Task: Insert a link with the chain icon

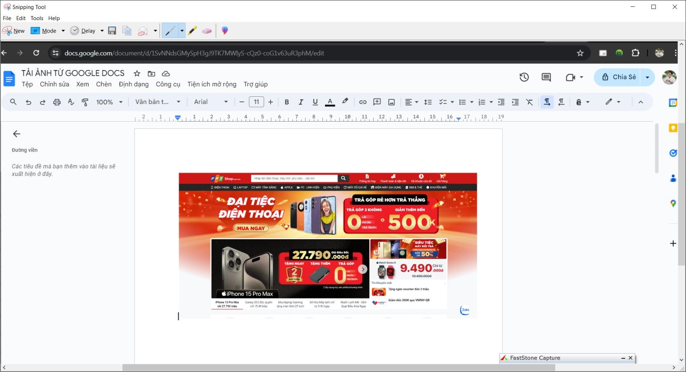Action: (x=363, y=102)
